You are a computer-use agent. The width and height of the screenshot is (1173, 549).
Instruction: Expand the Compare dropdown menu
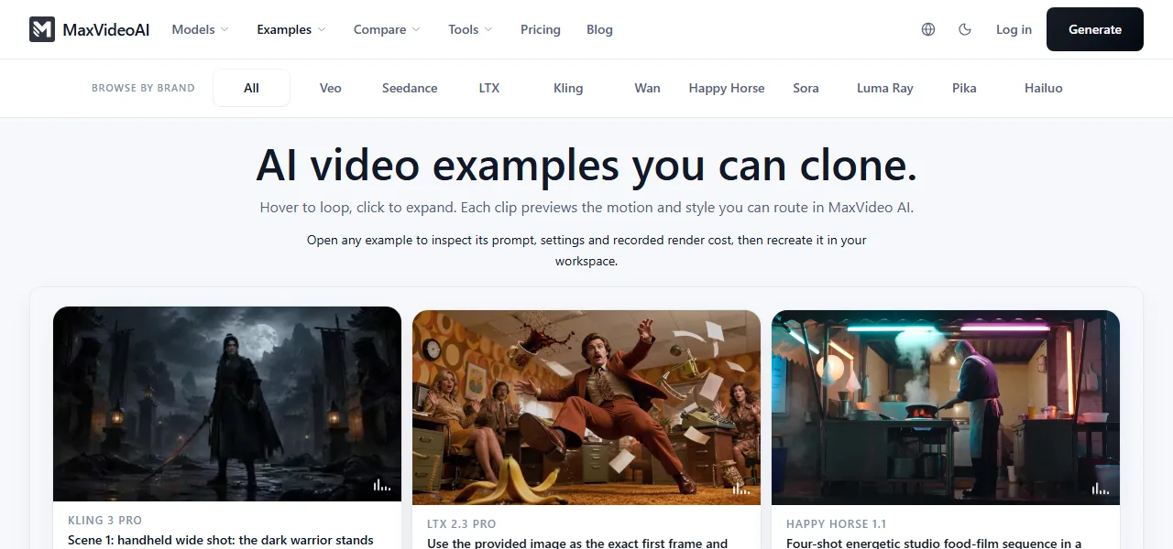[387, 29]
